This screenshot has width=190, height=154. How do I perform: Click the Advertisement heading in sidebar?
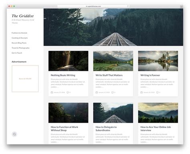click(x=19, y=62)
